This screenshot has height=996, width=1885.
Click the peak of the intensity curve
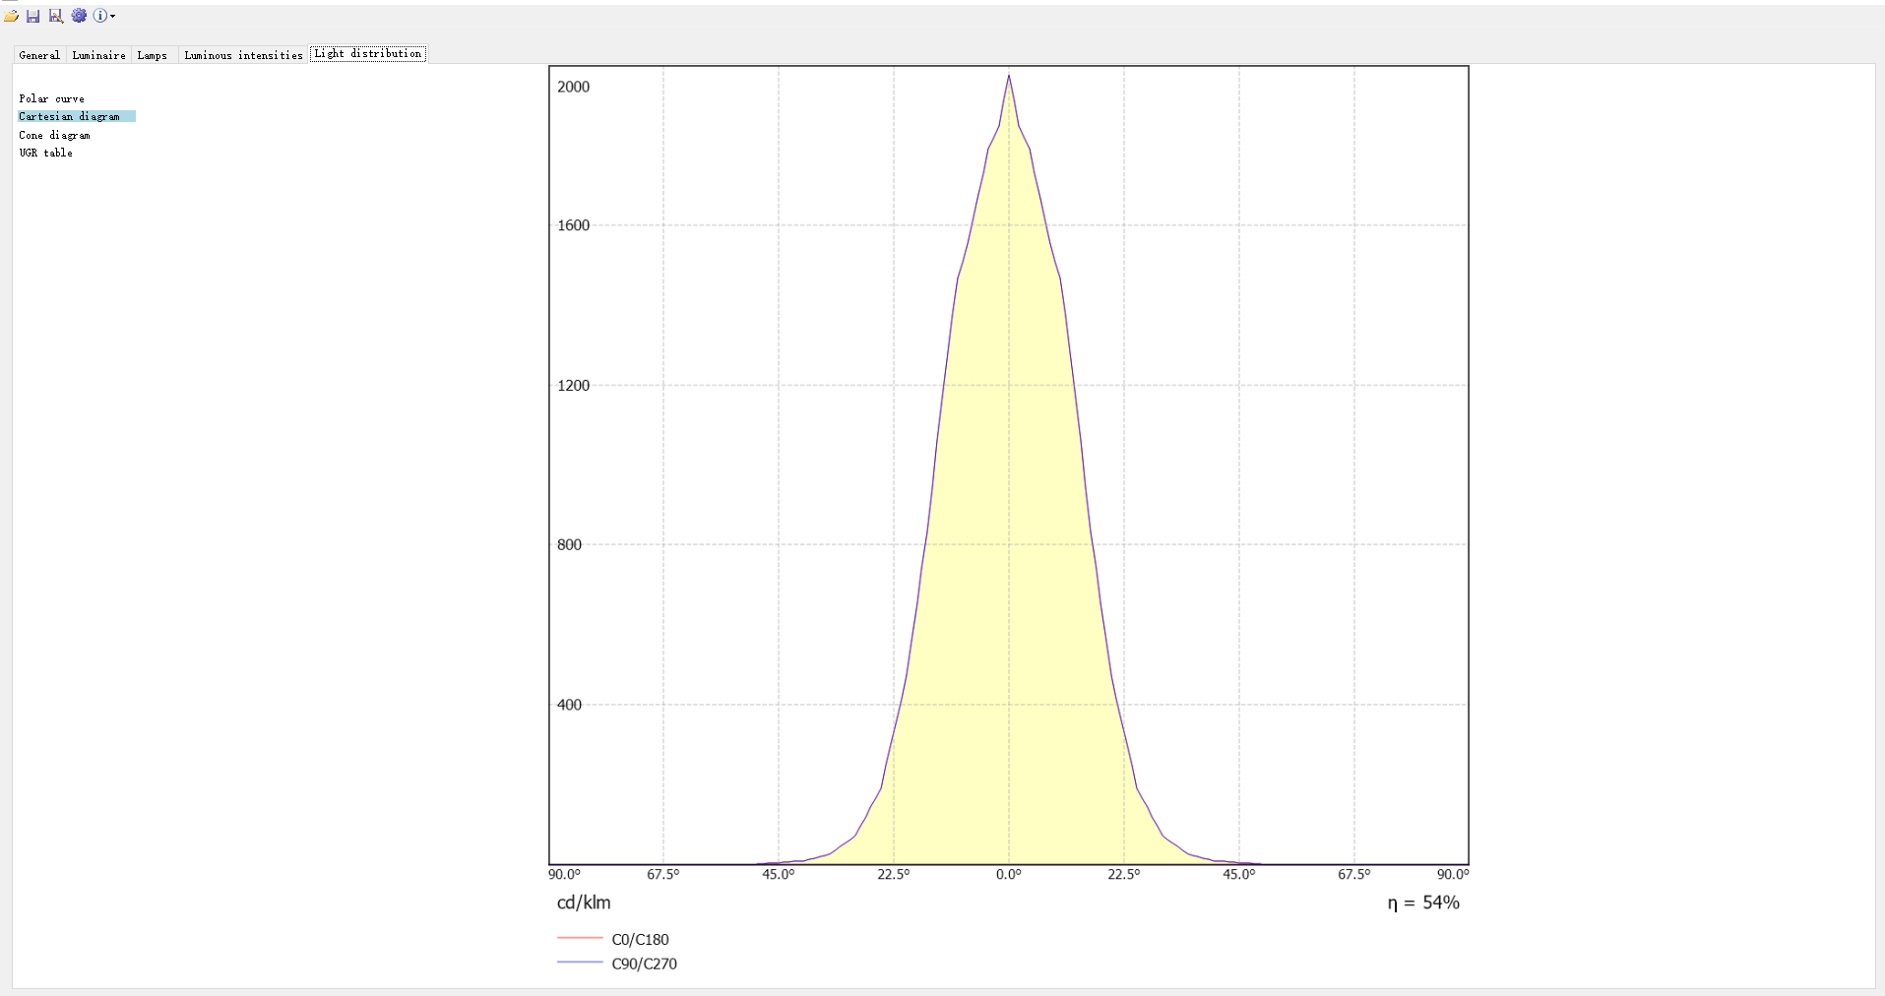tap(1008, 77)
